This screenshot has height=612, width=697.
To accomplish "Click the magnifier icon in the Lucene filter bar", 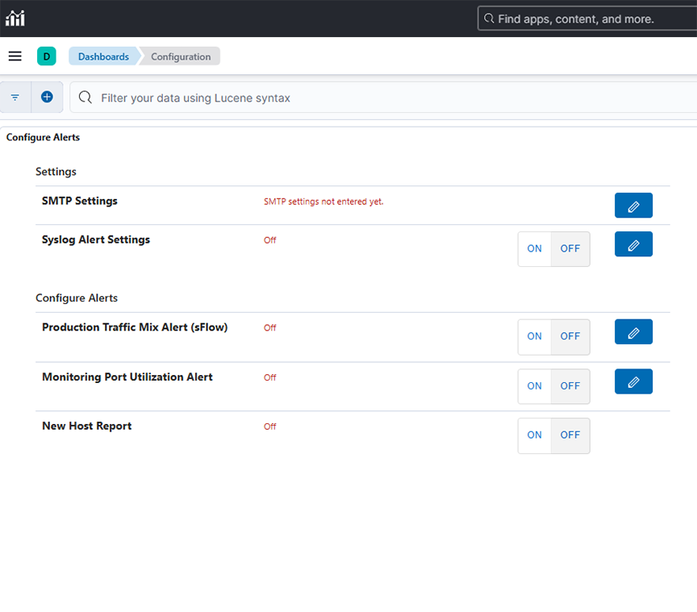I will coord(84,97).
